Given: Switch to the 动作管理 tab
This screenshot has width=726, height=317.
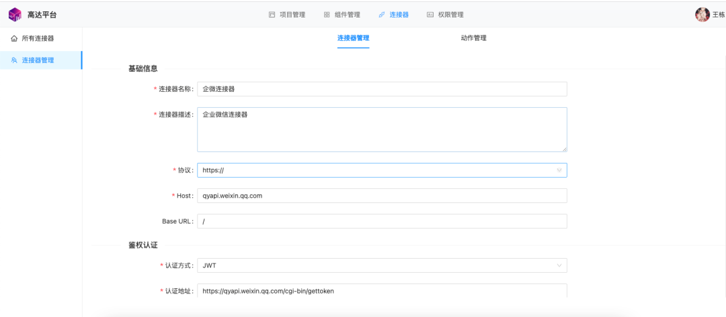Looking at the screenshot, I should 474,38.
